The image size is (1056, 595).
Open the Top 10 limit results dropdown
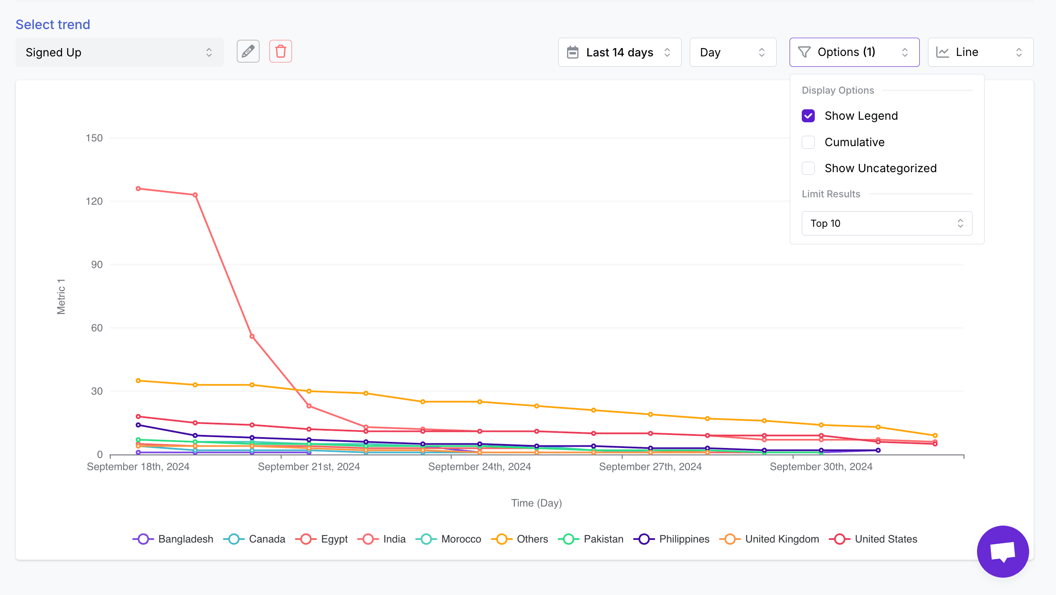pos(887,223)
